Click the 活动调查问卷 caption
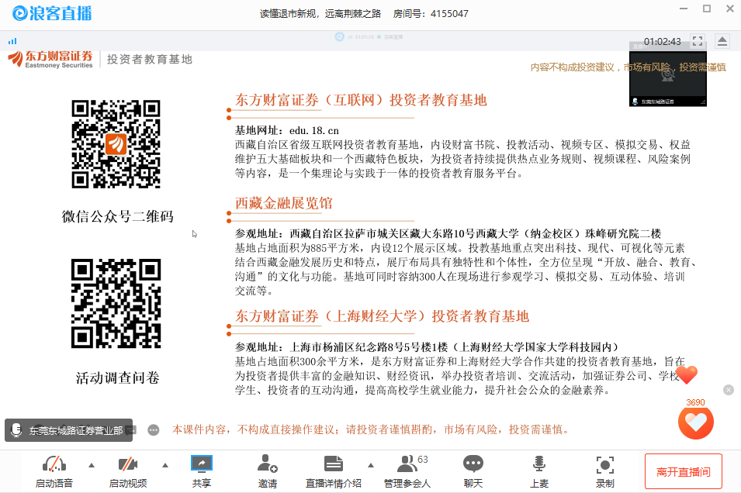 [x=118, y=378]
